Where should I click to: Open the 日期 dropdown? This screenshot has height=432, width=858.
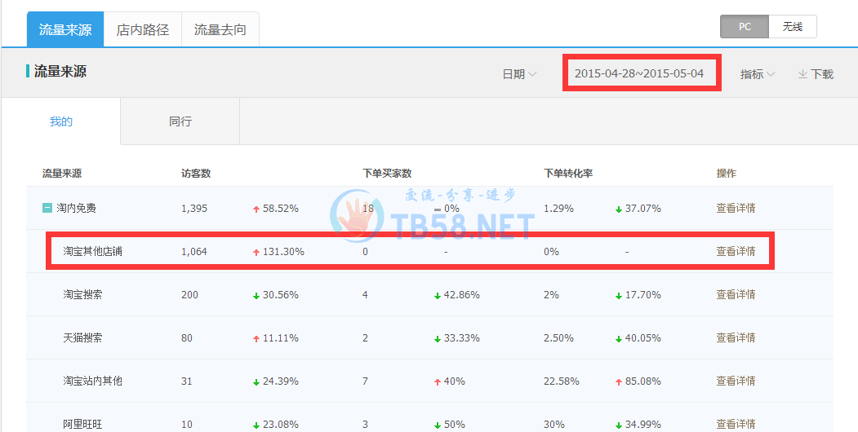pos(519,74)
